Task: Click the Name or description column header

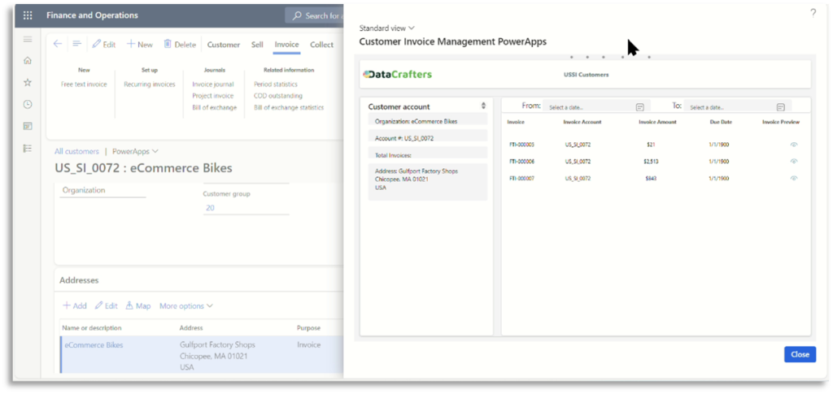Action: pos(92,328)
